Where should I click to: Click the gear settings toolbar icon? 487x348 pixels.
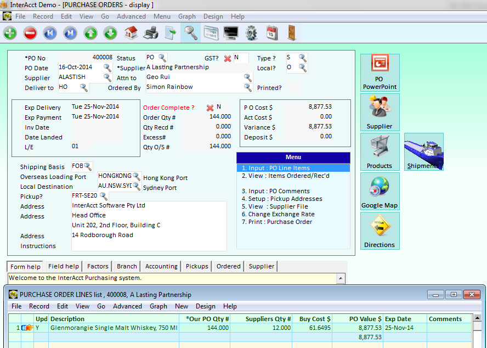point(251,33)
